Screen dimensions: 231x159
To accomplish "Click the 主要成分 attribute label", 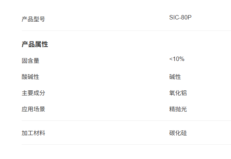I will pos(33,93).
